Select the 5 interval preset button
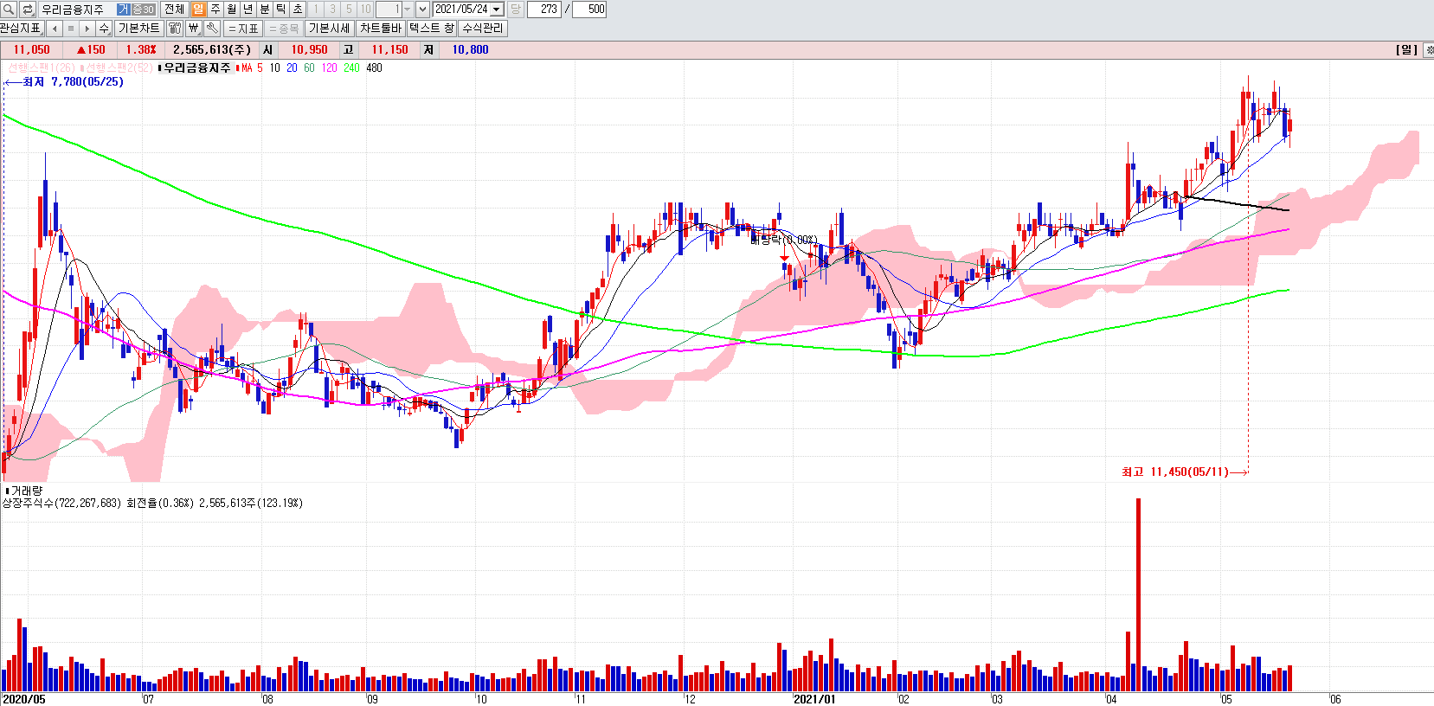1434x706 pixels. 349,9
